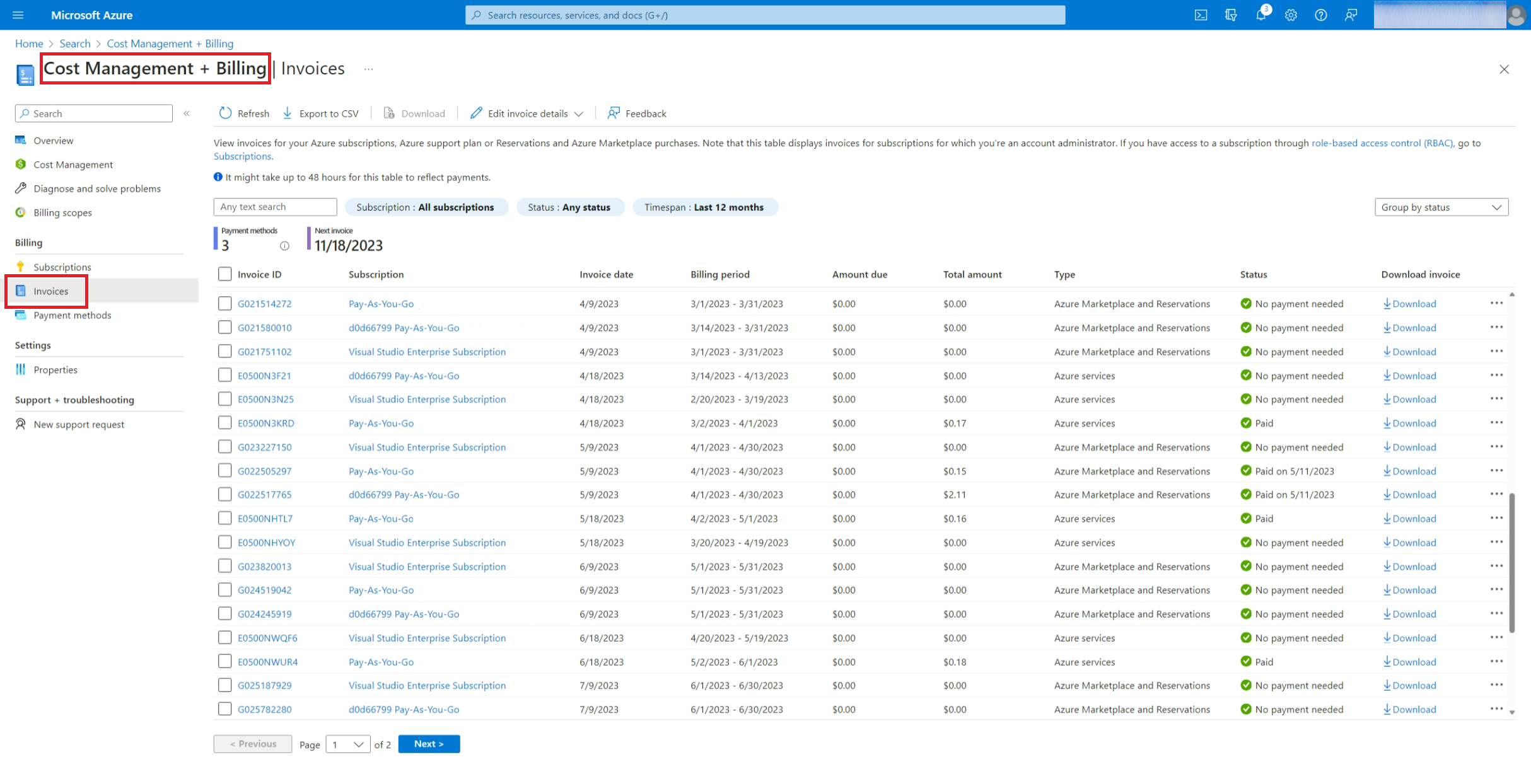The width and height of the screenshot is (1531, 767).
Task: Open invoice link G022517765
Action: 264,495
